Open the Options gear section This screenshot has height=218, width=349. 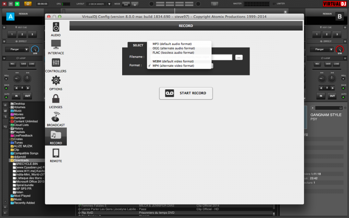coord(56,83)
